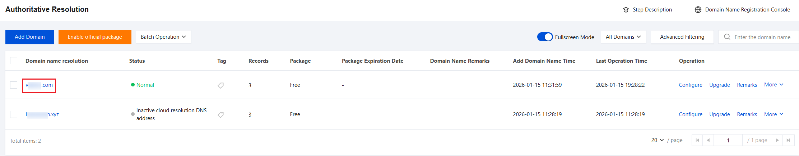Click the Domain name resolution column header
This screenshot has width=799, height=156.
57,61
